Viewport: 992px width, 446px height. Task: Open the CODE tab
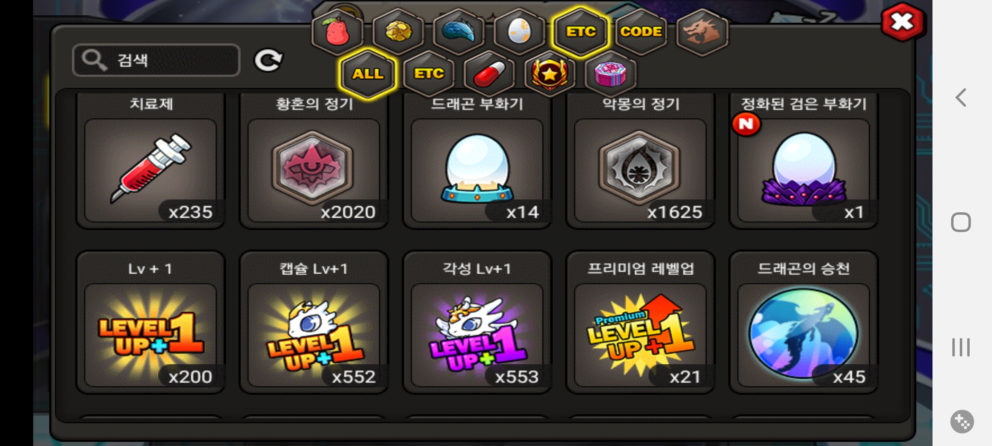(641, 32)
